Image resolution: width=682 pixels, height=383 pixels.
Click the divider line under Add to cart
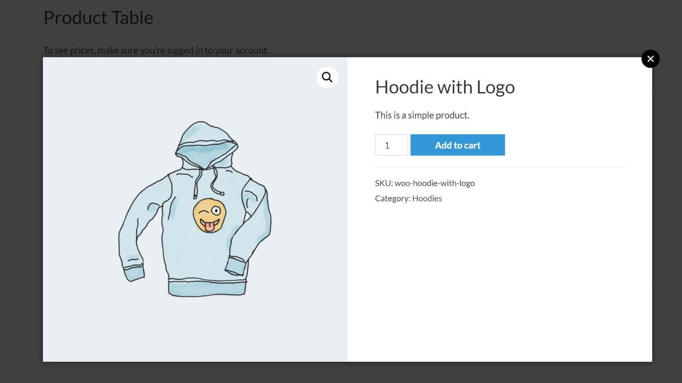500,167
